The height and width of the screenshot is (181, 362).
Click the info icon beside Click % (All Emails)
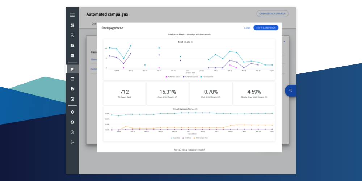pos(219,97)
